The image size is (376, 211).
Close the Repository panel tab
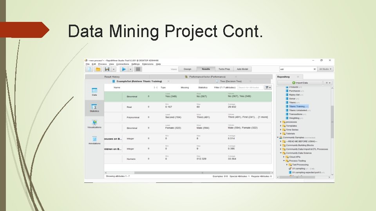point(298,77)
